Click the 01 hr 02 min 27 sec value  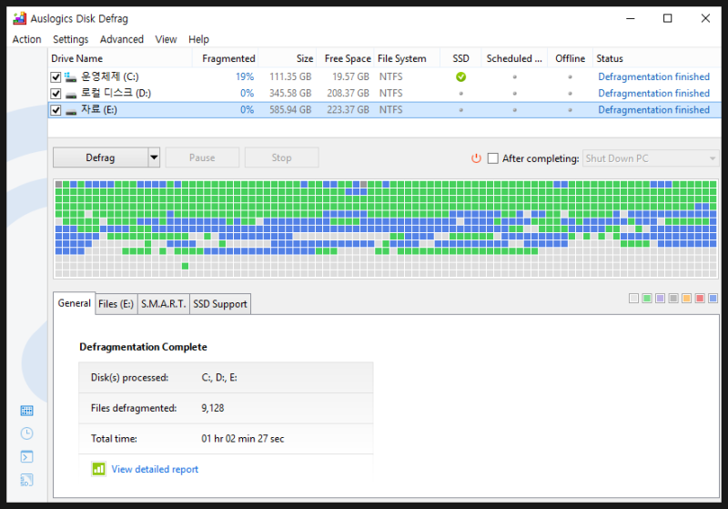(243, 439)
